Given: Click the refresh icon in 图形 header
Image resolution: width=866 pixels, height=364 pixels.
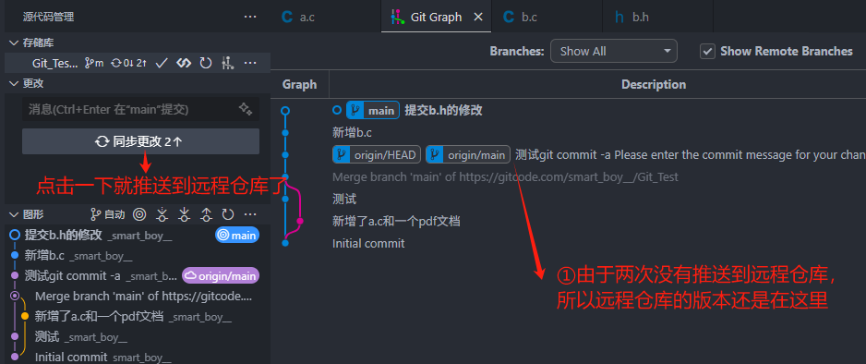Looking at the screenshot, I should point(228,214).
